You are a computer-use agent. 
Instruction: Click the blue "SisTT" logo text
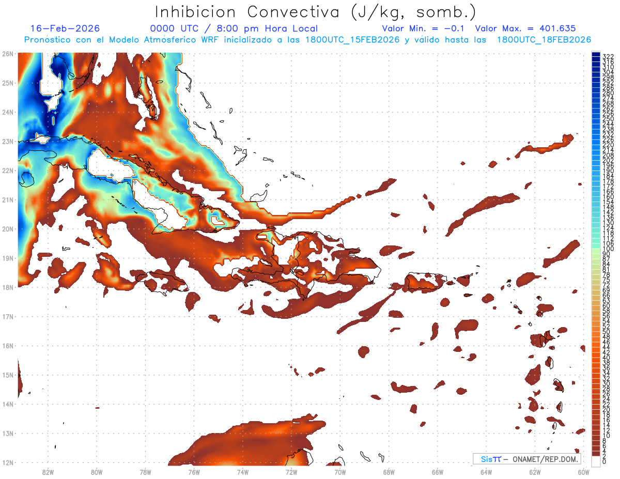click(x=490, y=459)
